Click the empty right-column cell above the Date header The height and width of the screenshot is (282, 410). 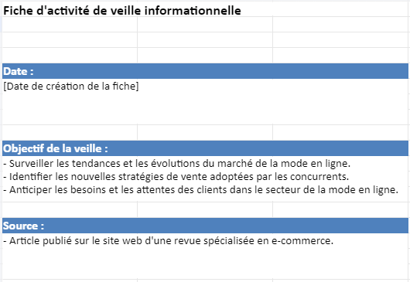(340, 55)
